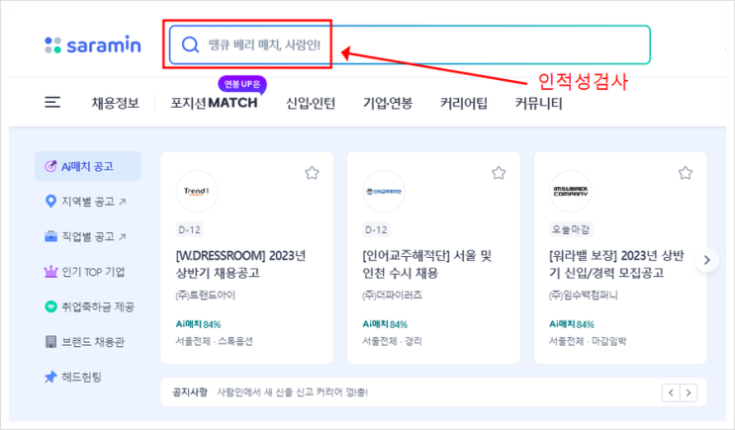
Task: Click the IMSUBAEK COMPANY logo
Action: point(571,191)
